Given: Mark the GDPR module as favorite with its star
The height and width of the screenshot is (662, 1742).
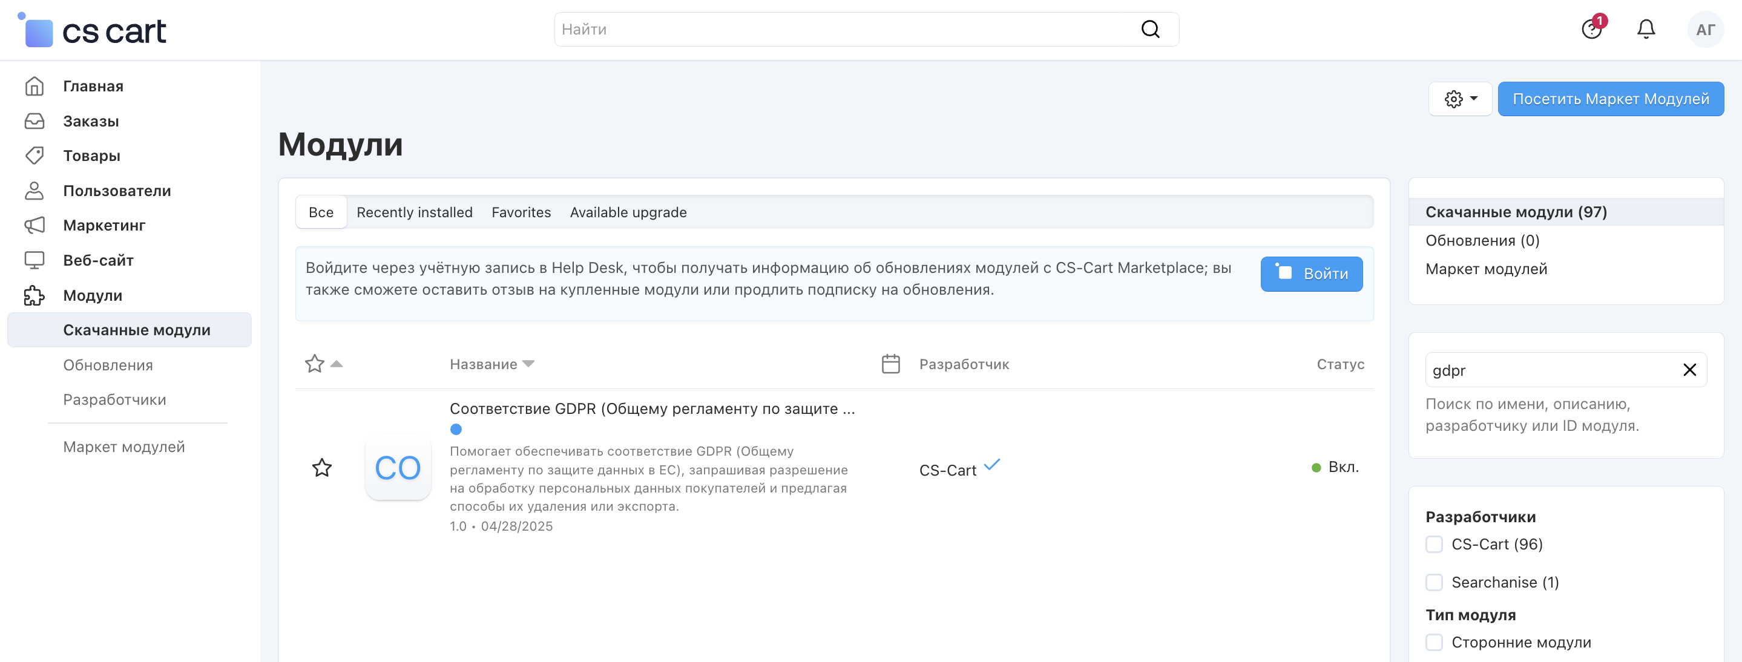Looking at the screenshot, I should pyautogui.click(x=322, y=467).
